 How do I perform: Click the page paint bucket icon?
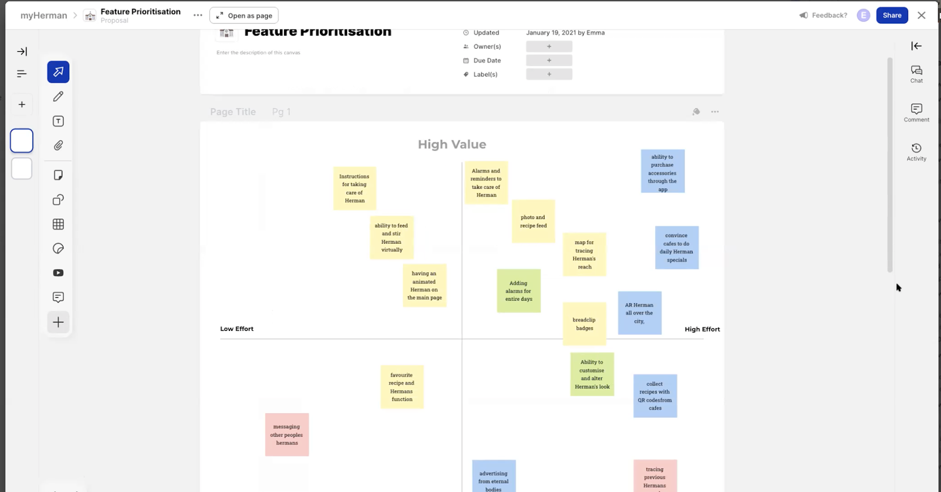696,112
